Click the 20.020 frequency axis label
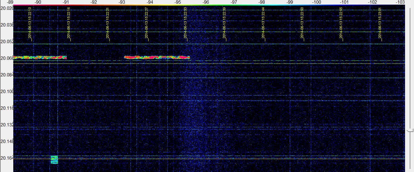The image size is (414, 172). (7, 8)
